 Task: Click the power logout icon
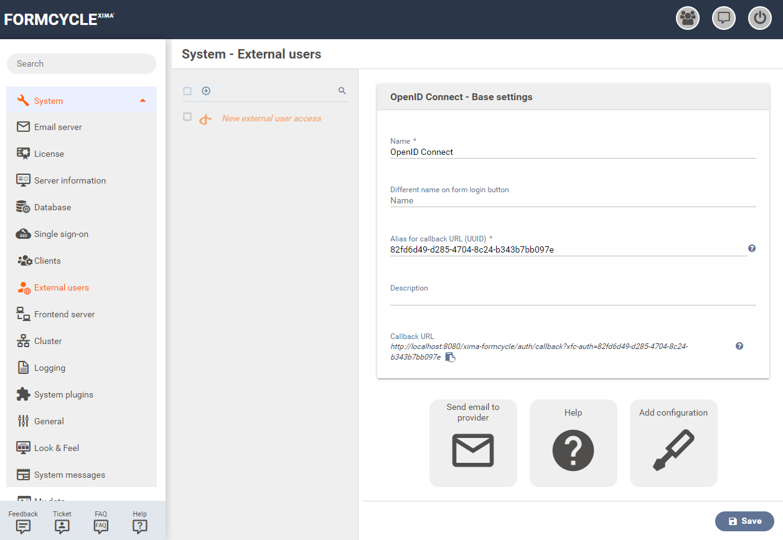coord(759,18)
